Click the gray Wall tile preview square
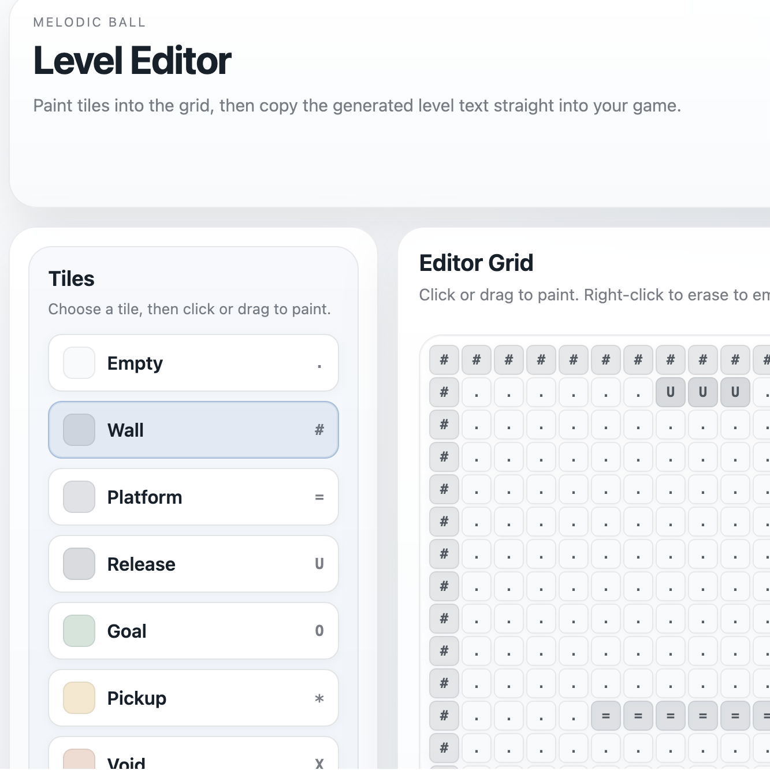This screenshot has height=770, width=770. 79,430
